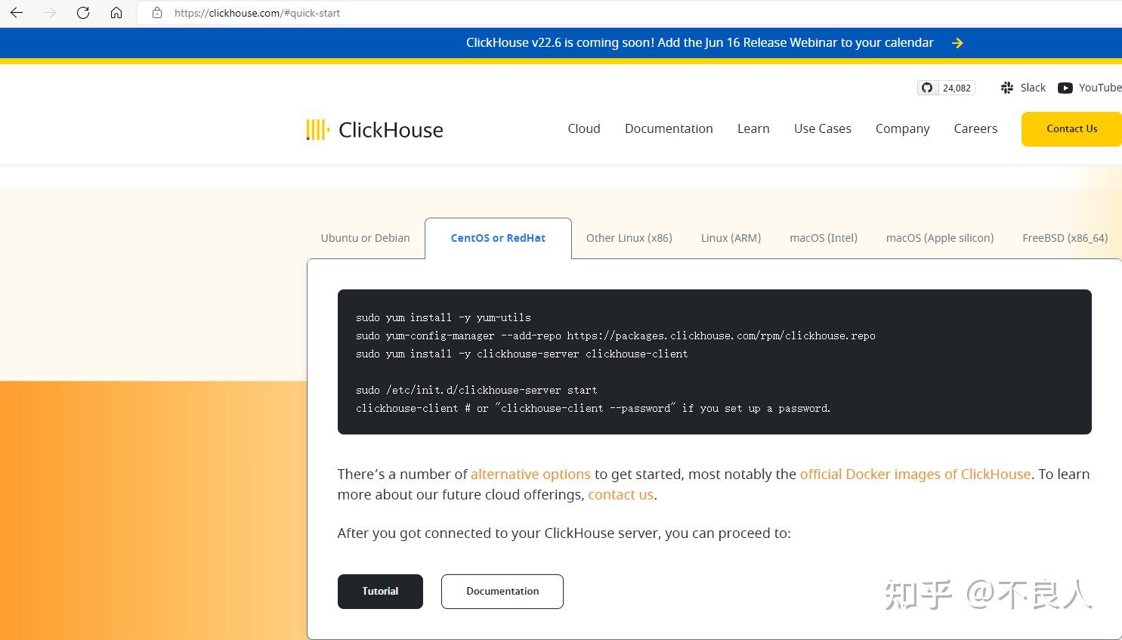This screenshot has height=640, width=1122.
Task: Click the browser refresh icon
Action: pyautogui.click(x=83, y=12)
